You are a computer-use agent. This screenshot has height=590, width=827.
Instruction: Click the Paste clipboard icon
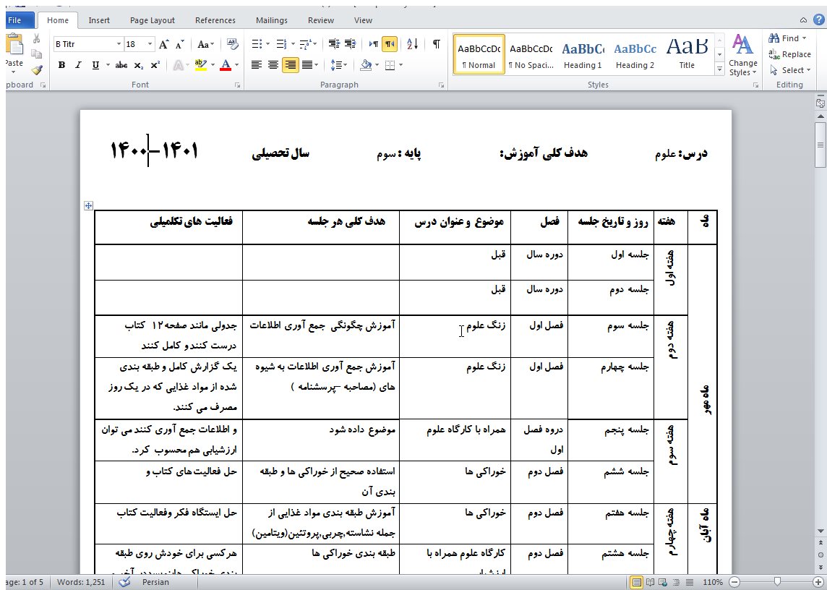point(14,44)
